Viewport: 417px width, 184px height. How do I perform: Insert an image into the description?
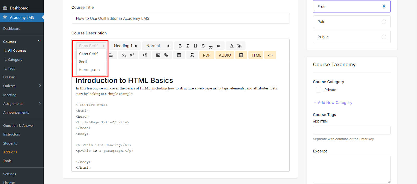click(158, 55)
